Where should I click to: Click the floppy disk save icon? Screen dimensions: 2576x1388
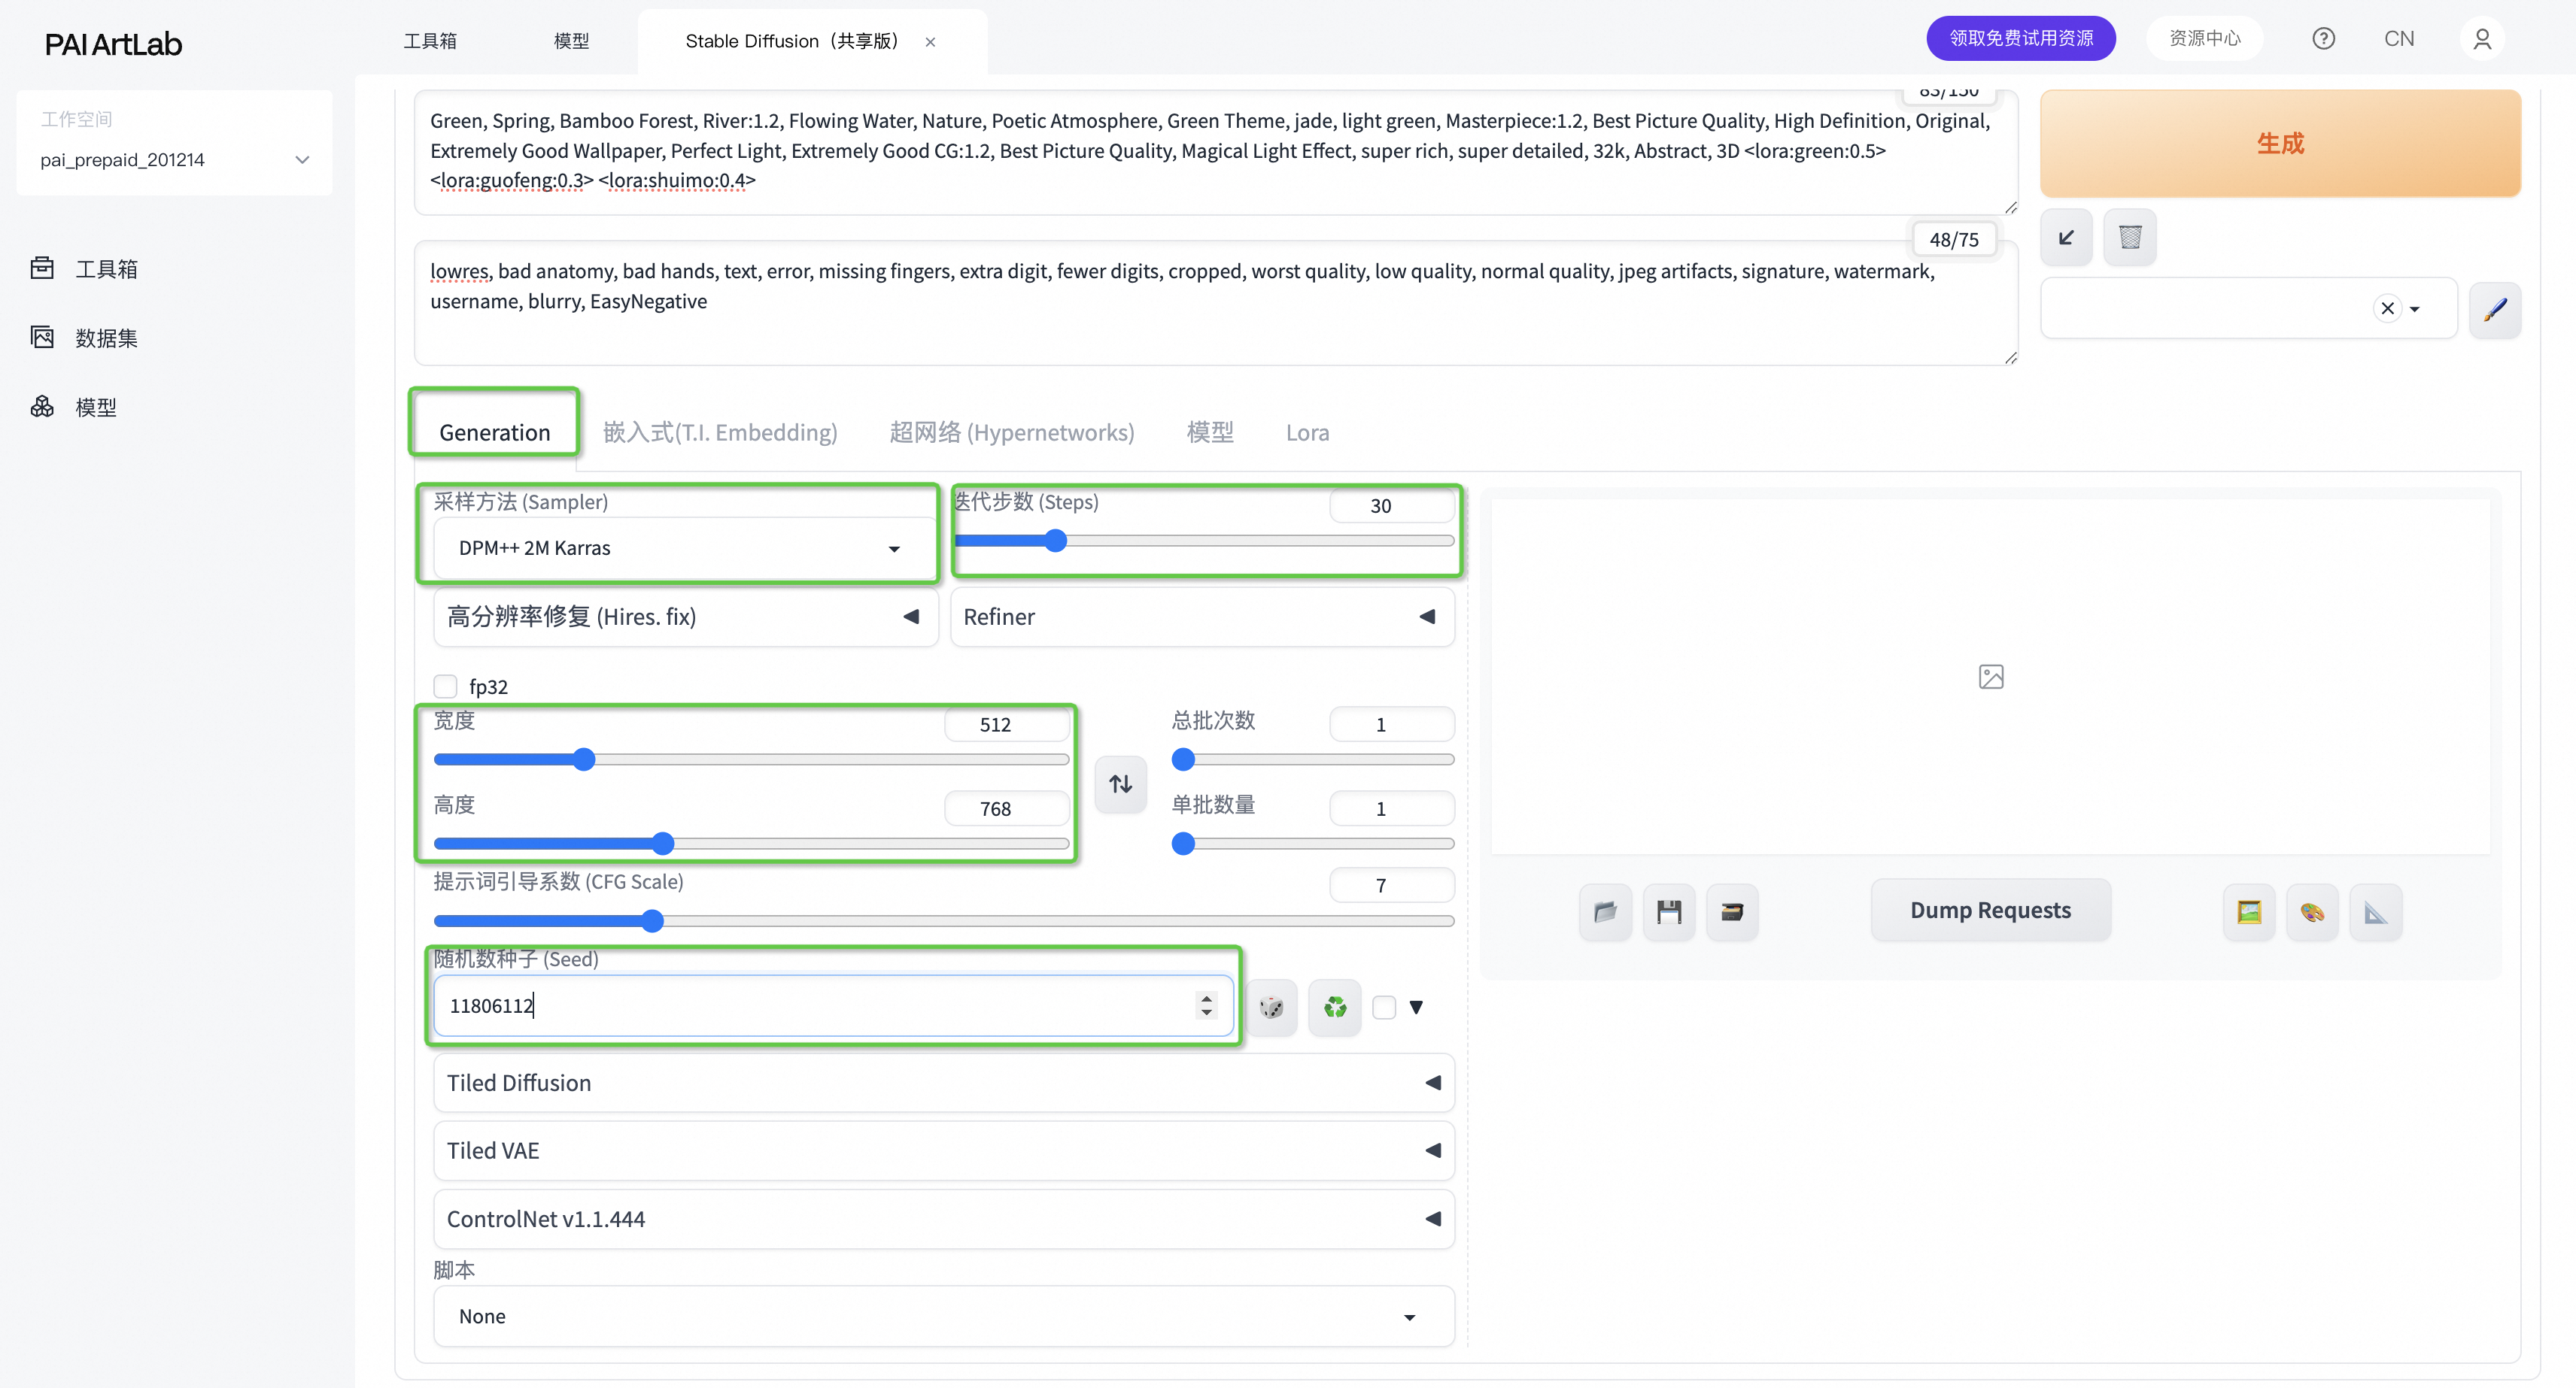tap(1668, 911)
